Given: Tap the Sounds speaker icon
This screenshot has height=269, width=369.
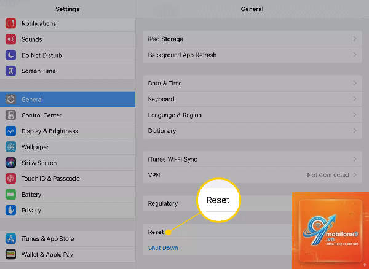Looking at the screenshot, I should click(10, 39).
